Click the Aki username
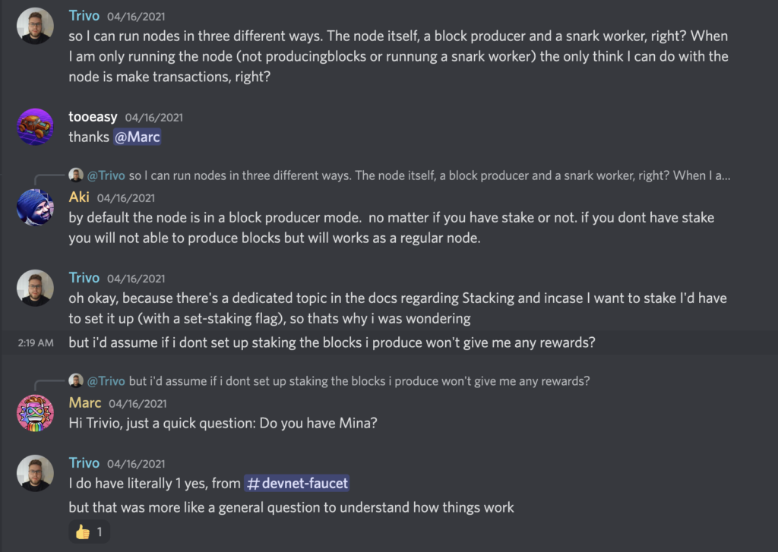 point(79,197)
